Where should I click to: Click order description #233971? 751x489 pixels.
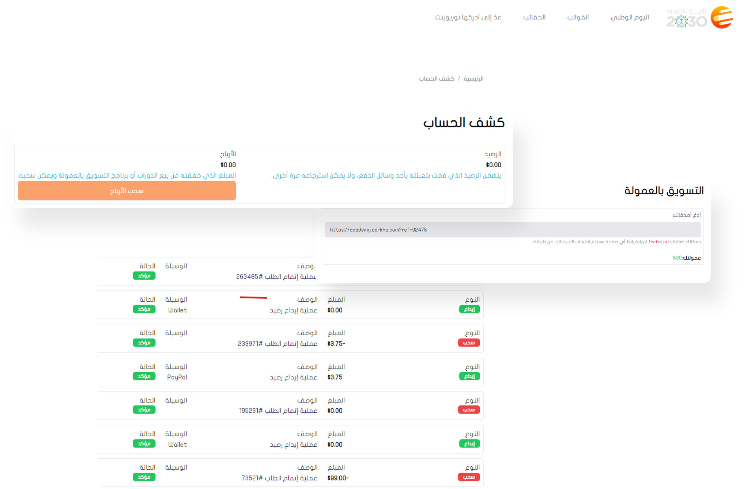click(278, 344)
